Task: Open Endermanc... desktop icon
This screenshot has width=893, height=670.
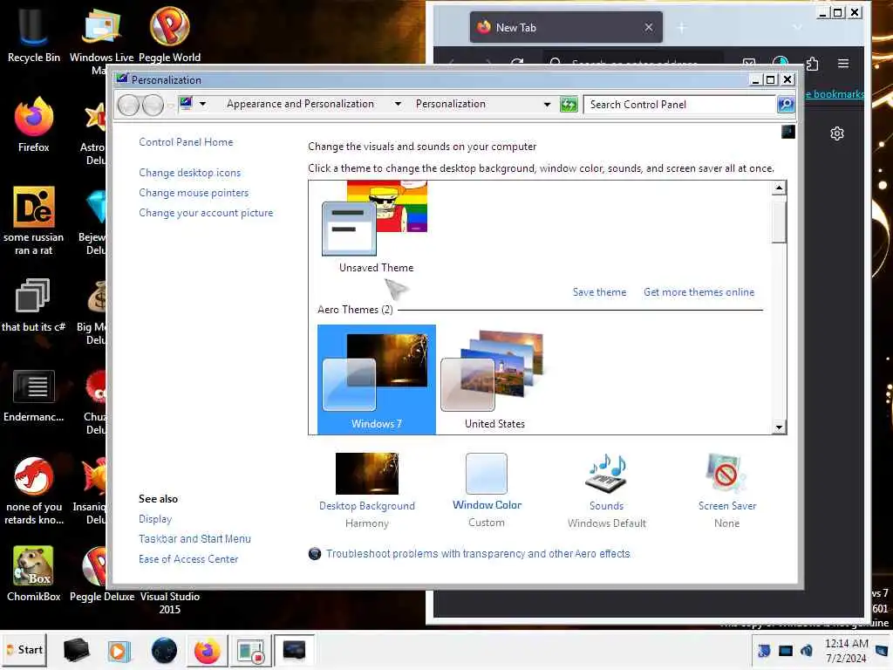Action: [34, 395]
